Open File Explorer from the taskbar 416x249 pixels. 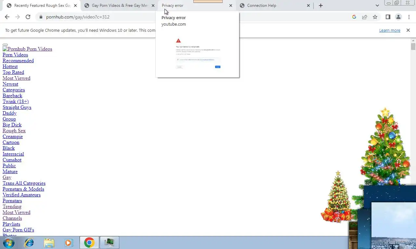click(49, 243)
